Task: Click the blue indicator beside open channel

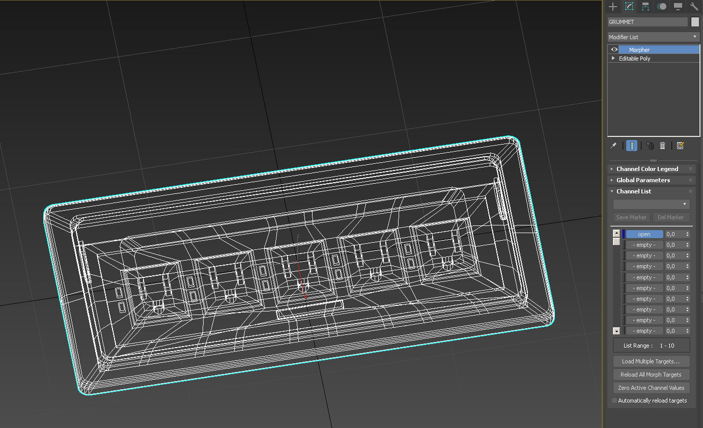Action: click(624, 234)
